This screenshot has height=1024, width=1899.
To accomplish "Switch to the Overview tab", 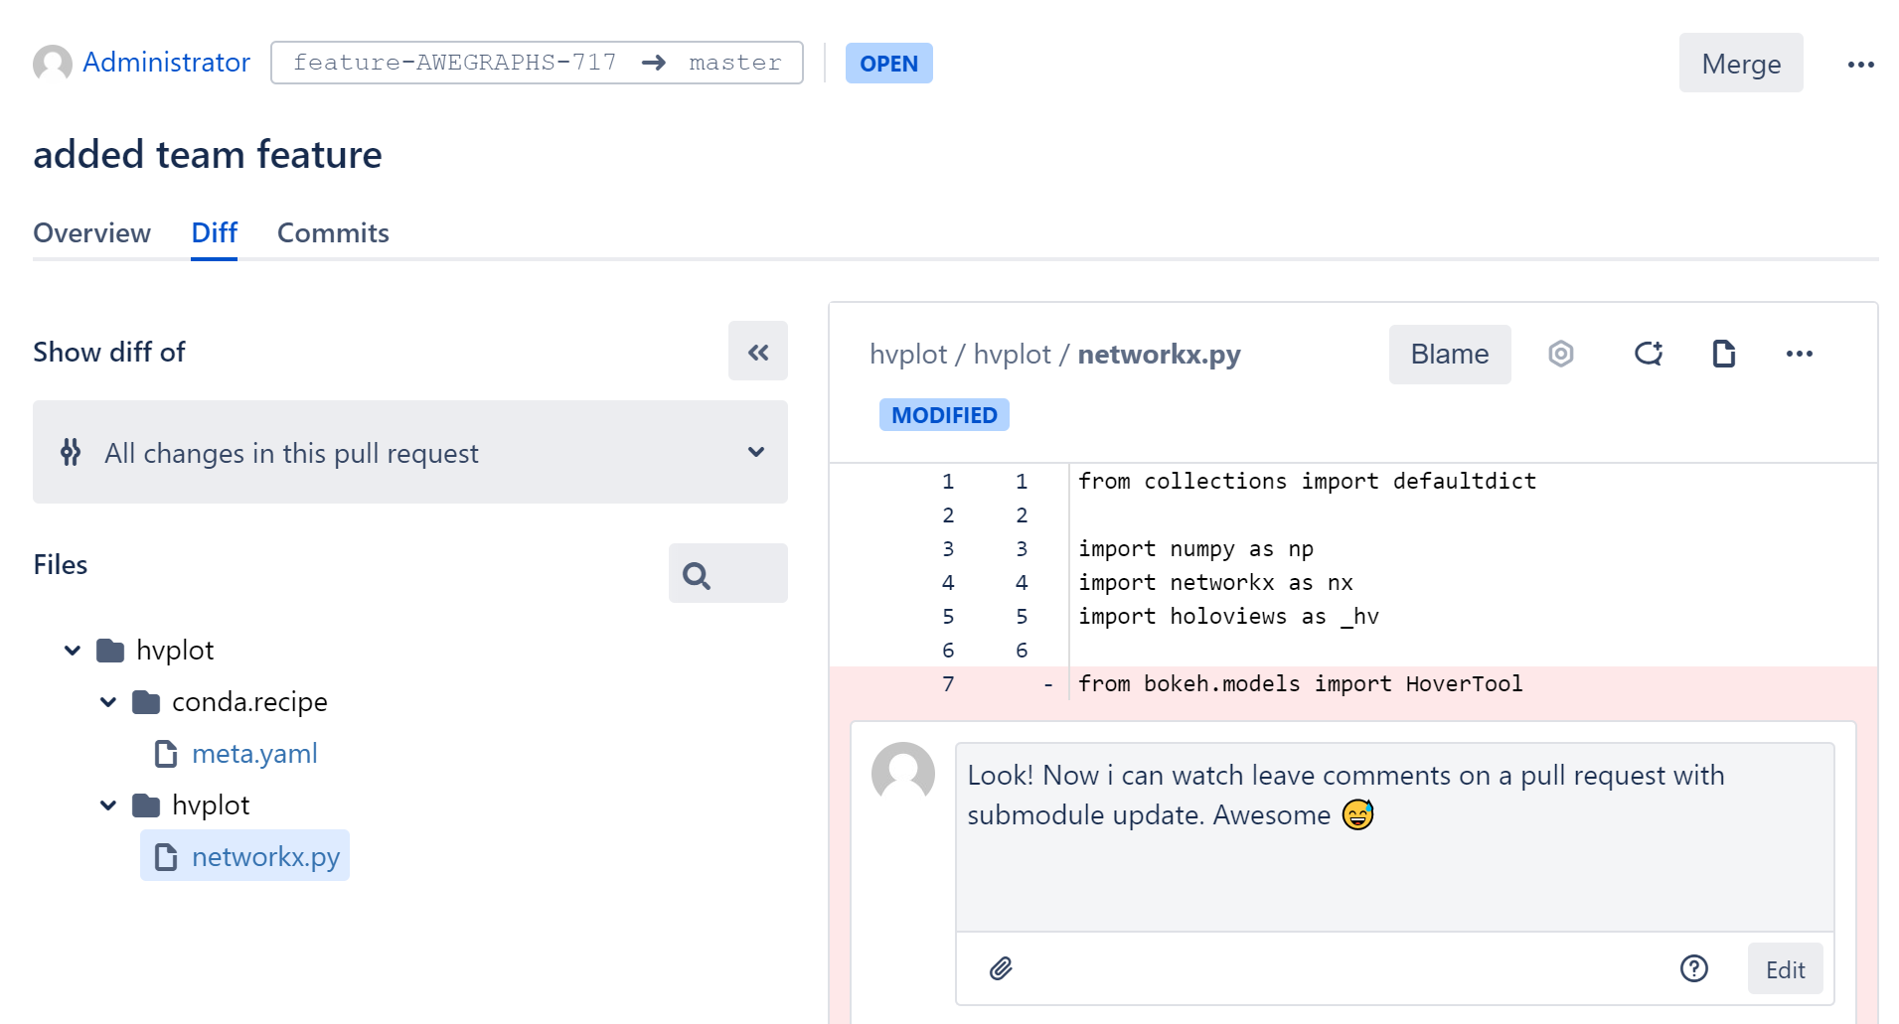I will 91,232.
